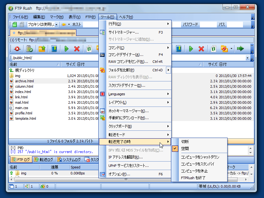This screenshot has width=264, height=198.
Task: Open the ファイル(F) menu
Action: tap(20, 17)
